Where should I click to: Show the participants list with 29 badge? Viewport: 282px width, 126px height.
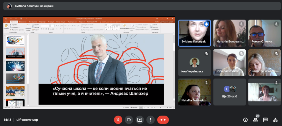(x=255, y=120)
